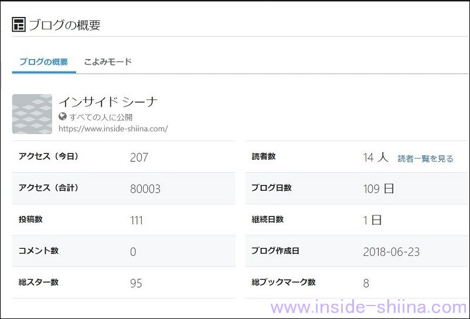Viewport: 470px width, 319px height.
Task: Select the reader count 14 人
Action: 376,157
